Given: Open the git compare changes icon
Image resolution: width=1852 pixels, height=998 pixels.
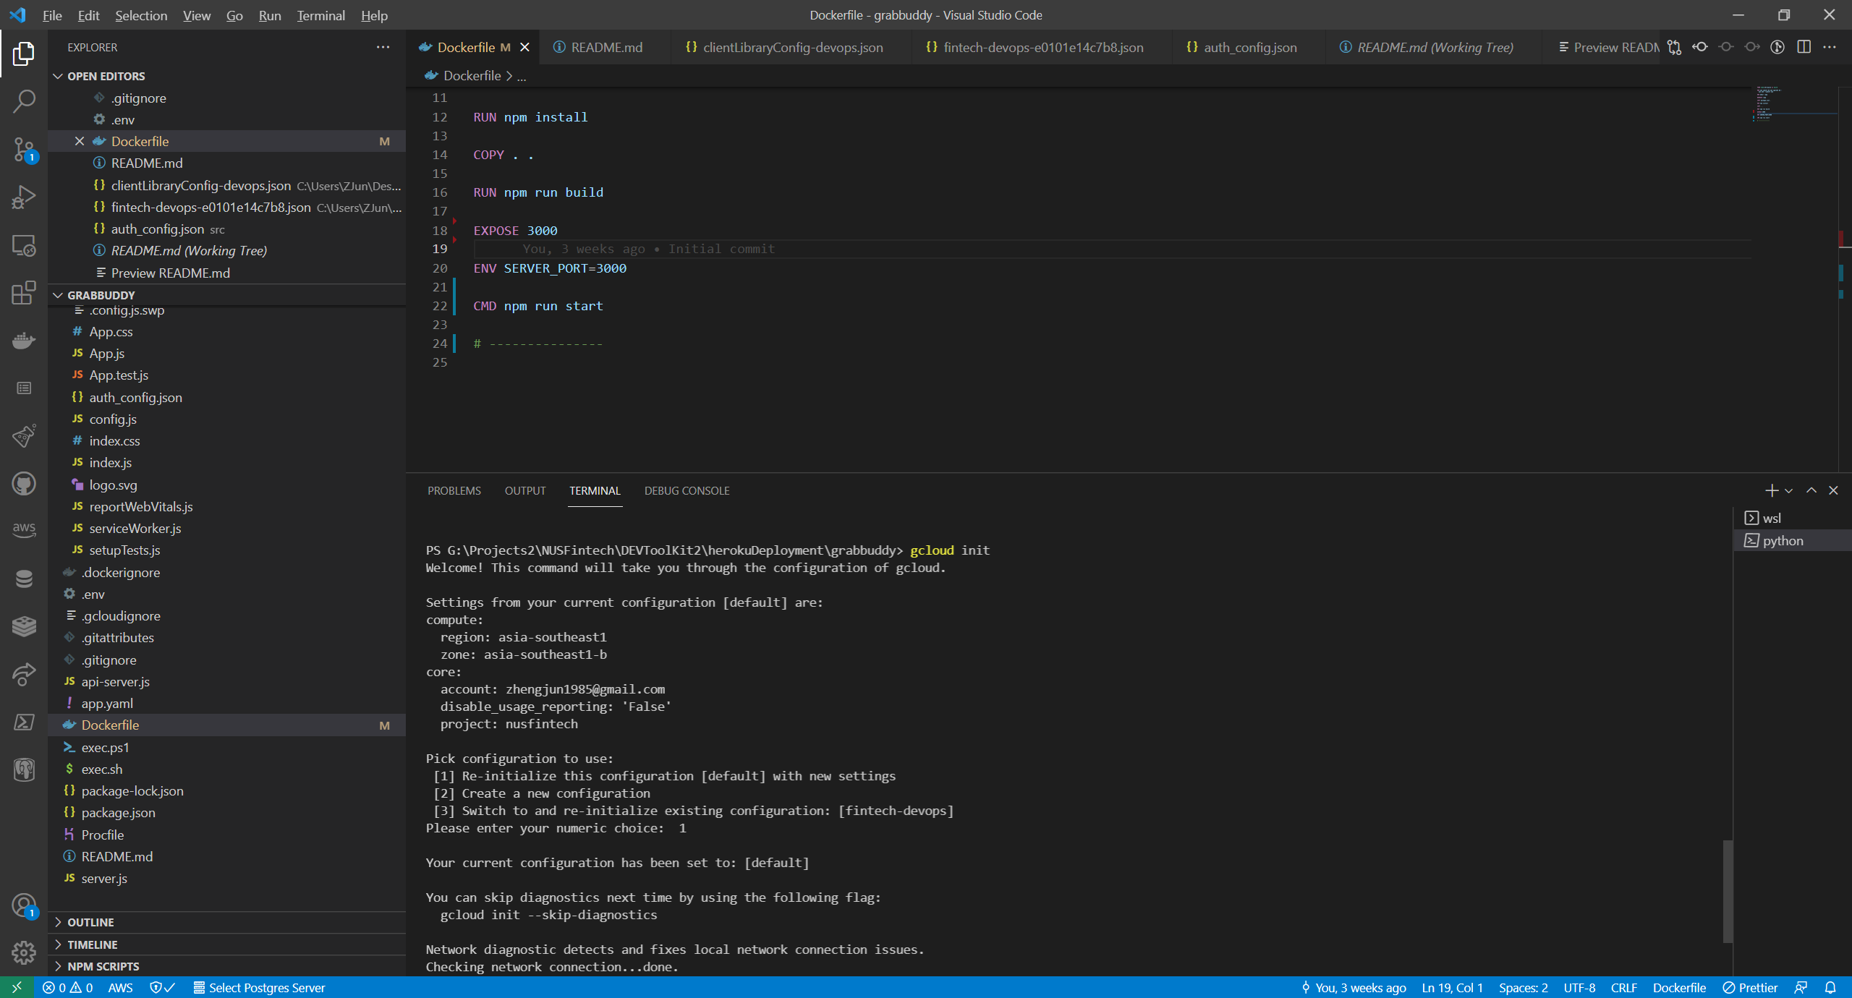Looking at the screenshot, I should [x=1673, y=46].
